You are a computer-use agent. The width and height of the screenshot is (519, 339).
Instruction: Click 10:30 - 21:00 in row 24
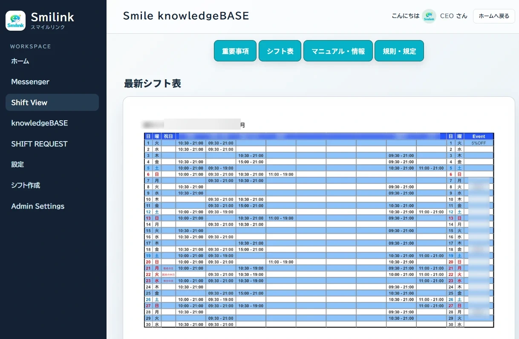click(x=190, y=287)
